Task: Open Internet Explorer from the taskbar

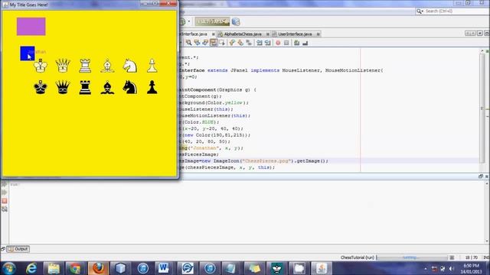Action: tap(31, 268)
